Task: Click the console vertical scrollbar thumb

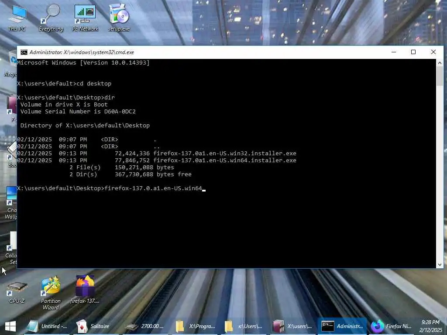Action: coord(440,76)
